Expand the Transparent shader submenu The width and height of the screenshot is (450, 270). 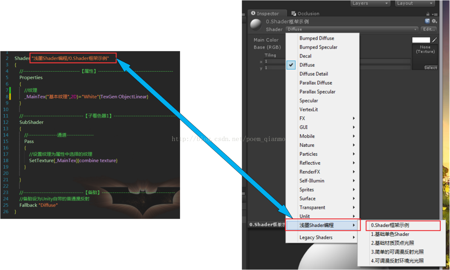pyautogui.click(x=323, y=207)
